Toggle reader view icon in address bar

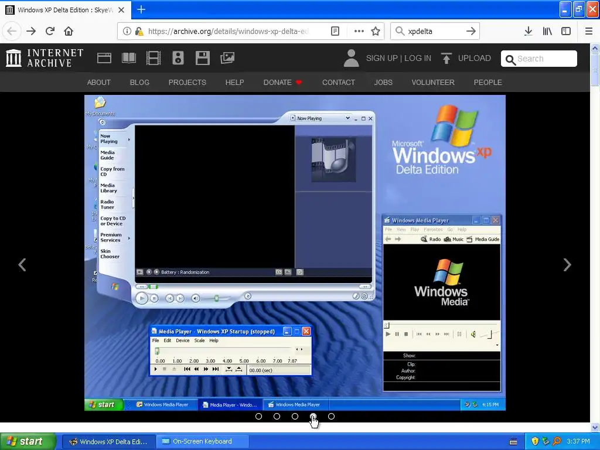click(x=335, y=31)
